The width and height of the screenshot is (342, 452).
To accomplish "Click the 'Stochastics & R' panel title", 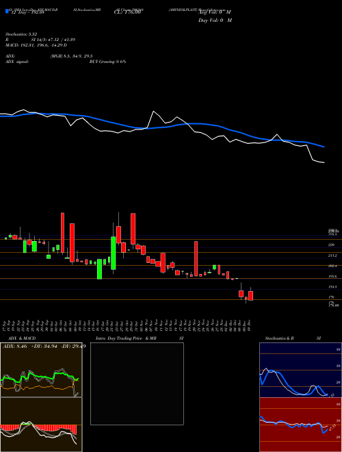I will click(x=280, y=338).
